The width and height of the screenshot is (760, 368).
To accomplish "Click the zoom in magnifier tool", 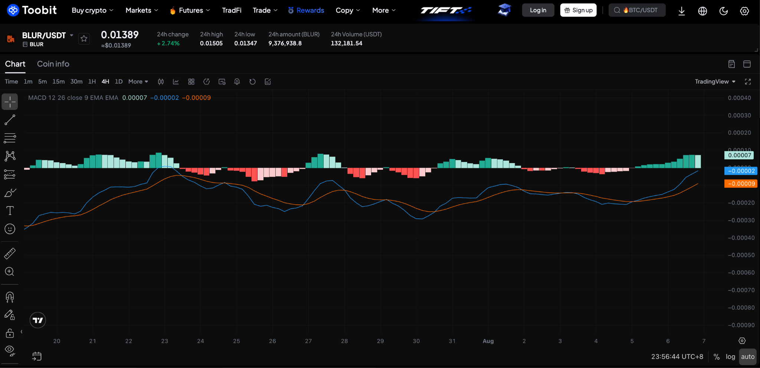I will click(x=10, y=272).
